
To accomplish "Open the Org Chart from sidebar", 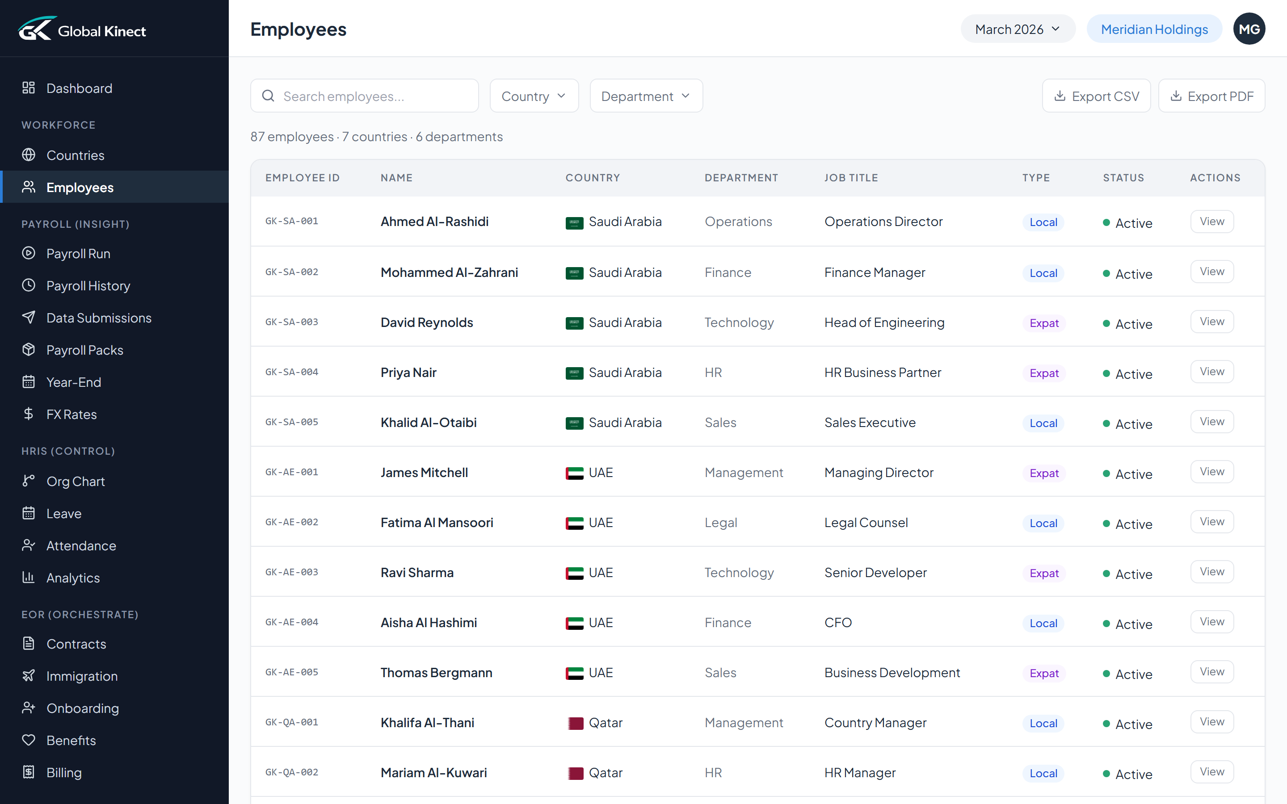I will click(76, 481).
